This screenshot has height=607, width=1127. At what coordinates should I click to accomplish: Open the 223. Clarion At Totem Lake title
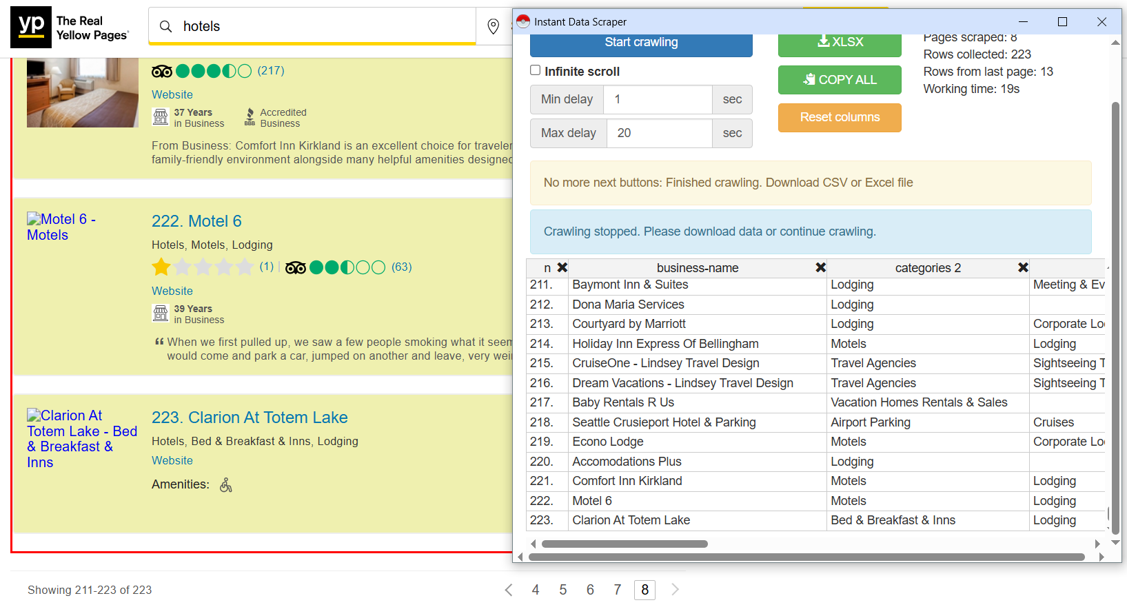click(250, 418)
